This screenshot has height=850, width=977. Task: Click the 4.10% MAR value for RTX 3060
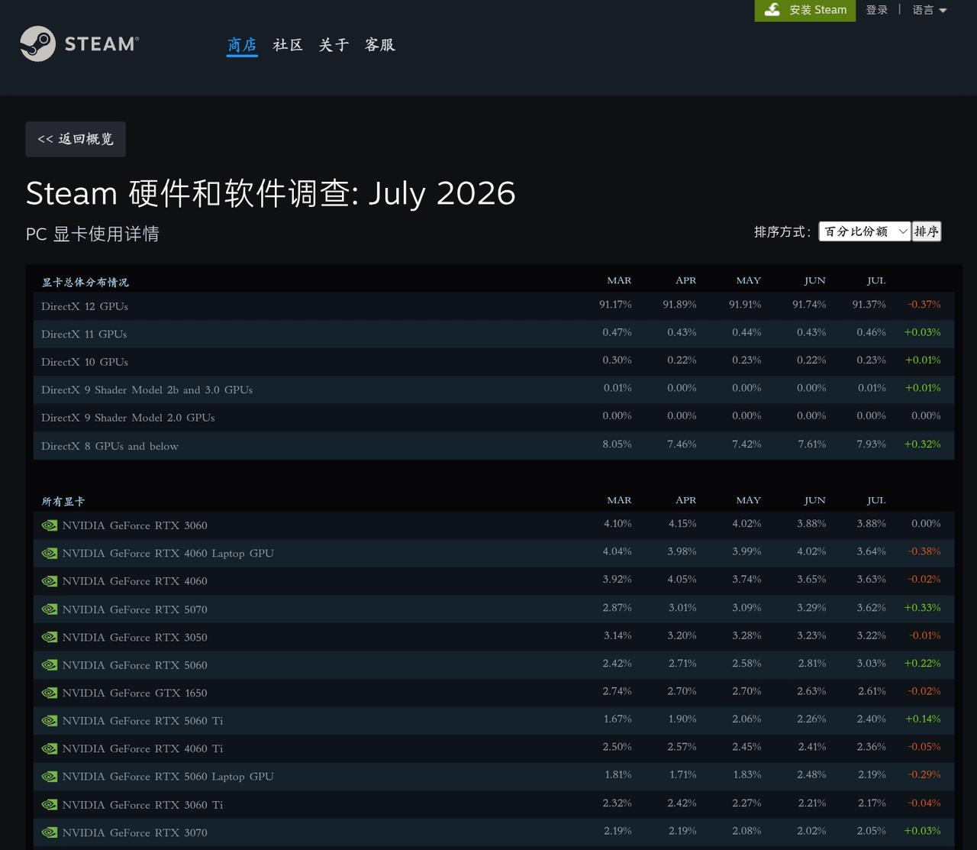point(617,523)
